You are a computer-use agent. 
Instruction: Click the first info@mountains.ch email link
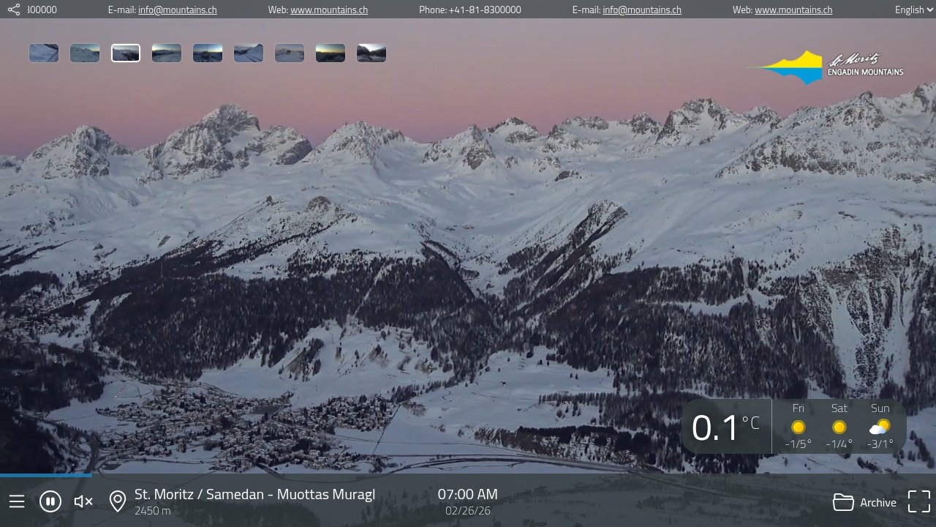(177, 10)
